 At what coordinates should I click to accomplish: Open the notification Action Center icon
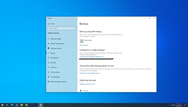[185, 105]
